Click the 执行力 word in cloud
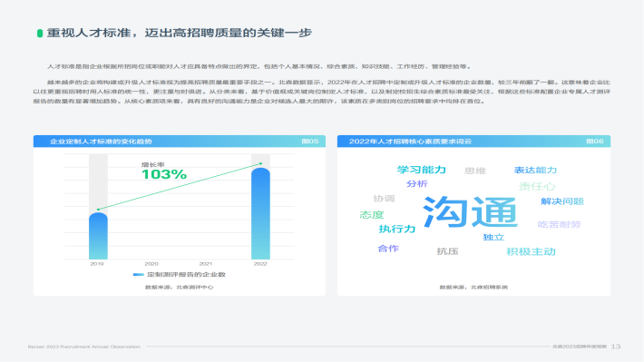This screenshot has width=644, height=362. [397, 229]
